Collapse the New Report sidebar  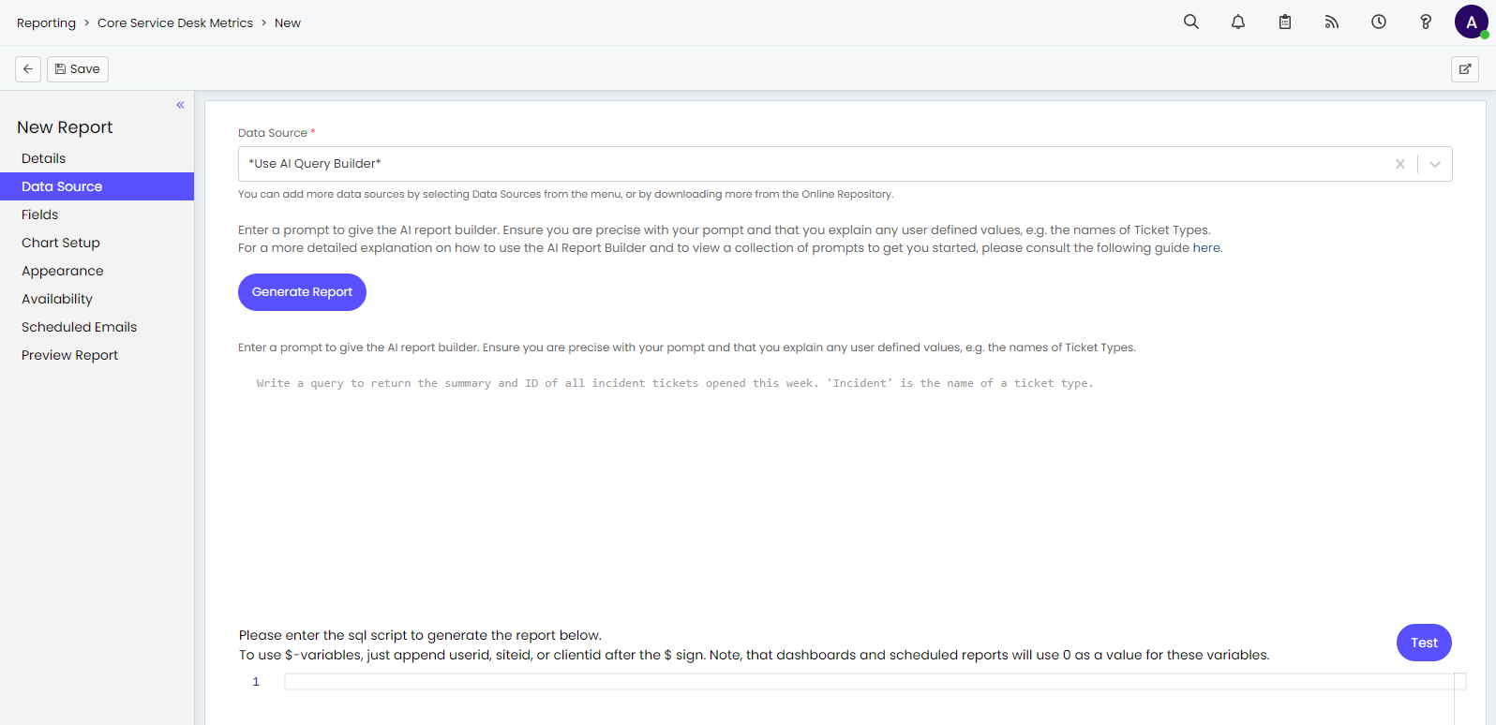[180, 105]
